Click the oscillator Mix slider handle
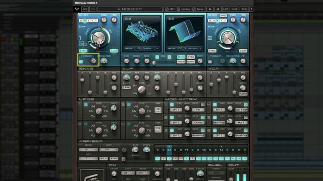The image size is (323, 181). [x=154, y=63]
